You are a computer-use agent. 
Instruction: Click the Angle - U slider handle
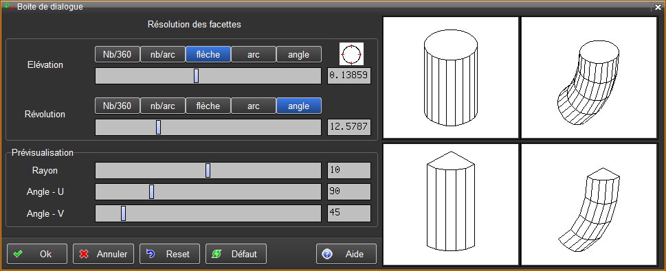tap(152, 191)
